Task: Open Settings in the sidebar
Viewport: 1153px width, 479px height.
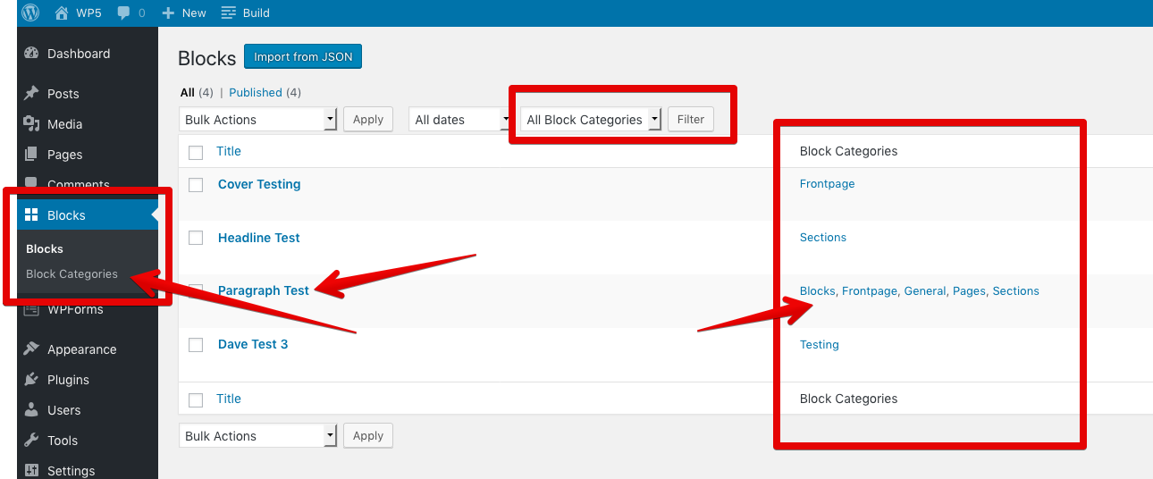Action: tap(71, 471)
